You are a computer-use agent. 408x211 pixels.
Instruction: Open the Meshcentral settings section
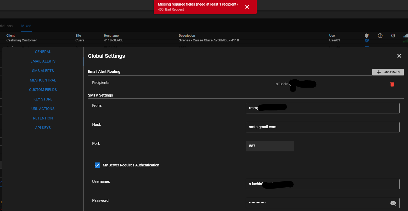pos(43,80)
